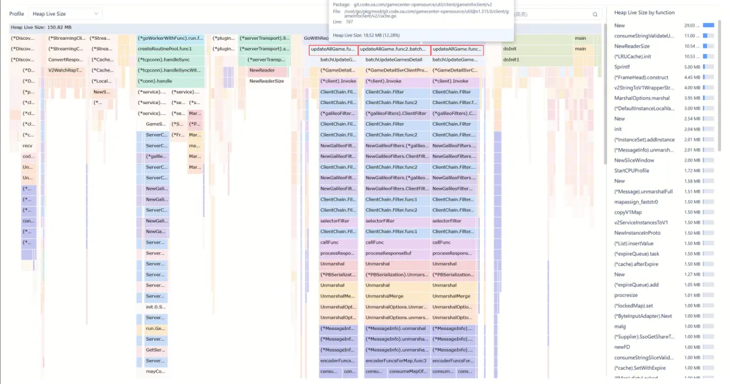This screenshot has width=730, height=384.
Task: Click the size bar next to (*FrameHead).construct
Action: pyautogui.click(x=708, y=77)
